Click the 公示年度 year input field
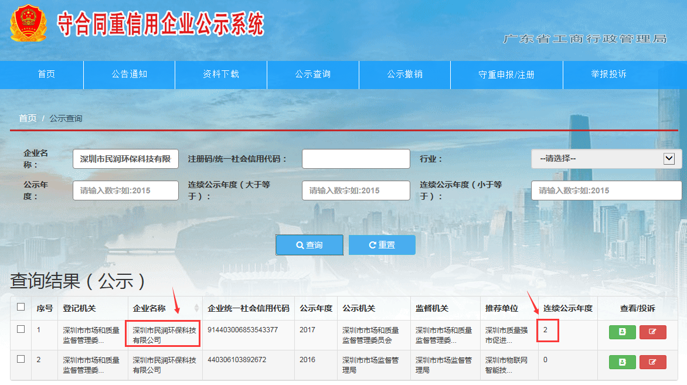This screenshot has height=385, width=687. coord(125,190)
